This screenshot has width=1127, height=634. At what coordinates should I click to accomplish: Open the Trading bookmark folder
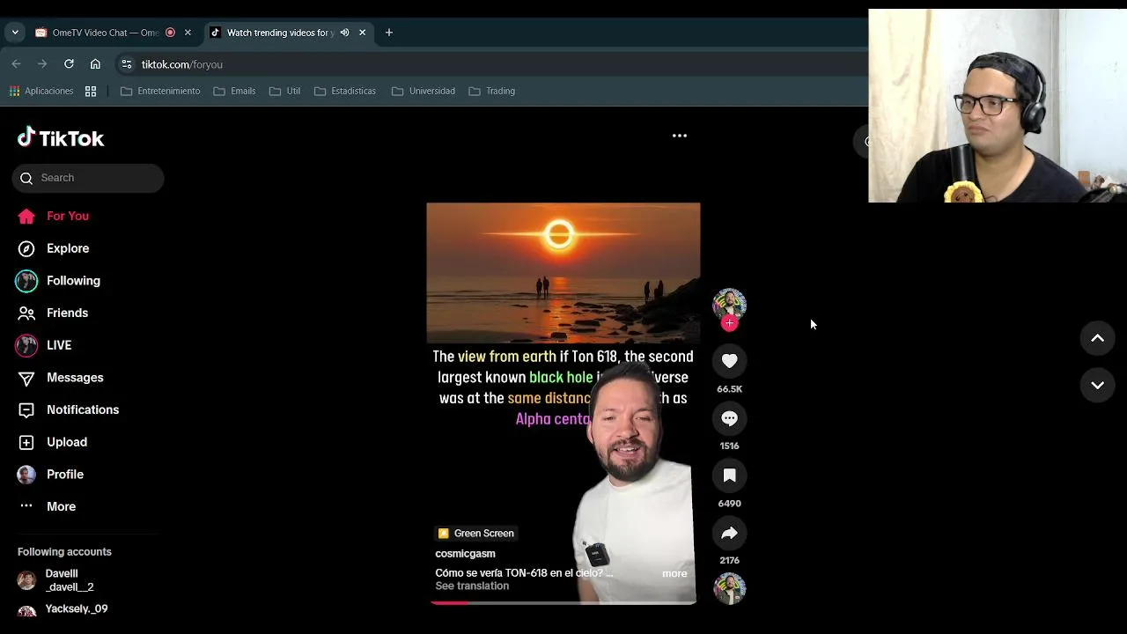click(492, 91)
